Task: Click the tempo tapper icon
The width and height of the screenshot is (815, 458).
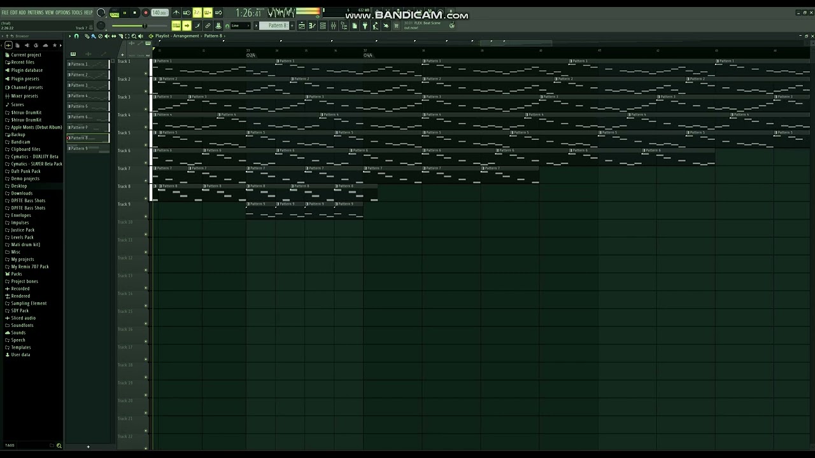Action: coord(375,25)
